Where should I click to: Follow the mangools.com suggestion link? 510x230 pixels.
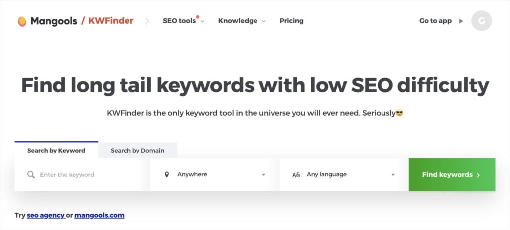click(x=99, y=215)
